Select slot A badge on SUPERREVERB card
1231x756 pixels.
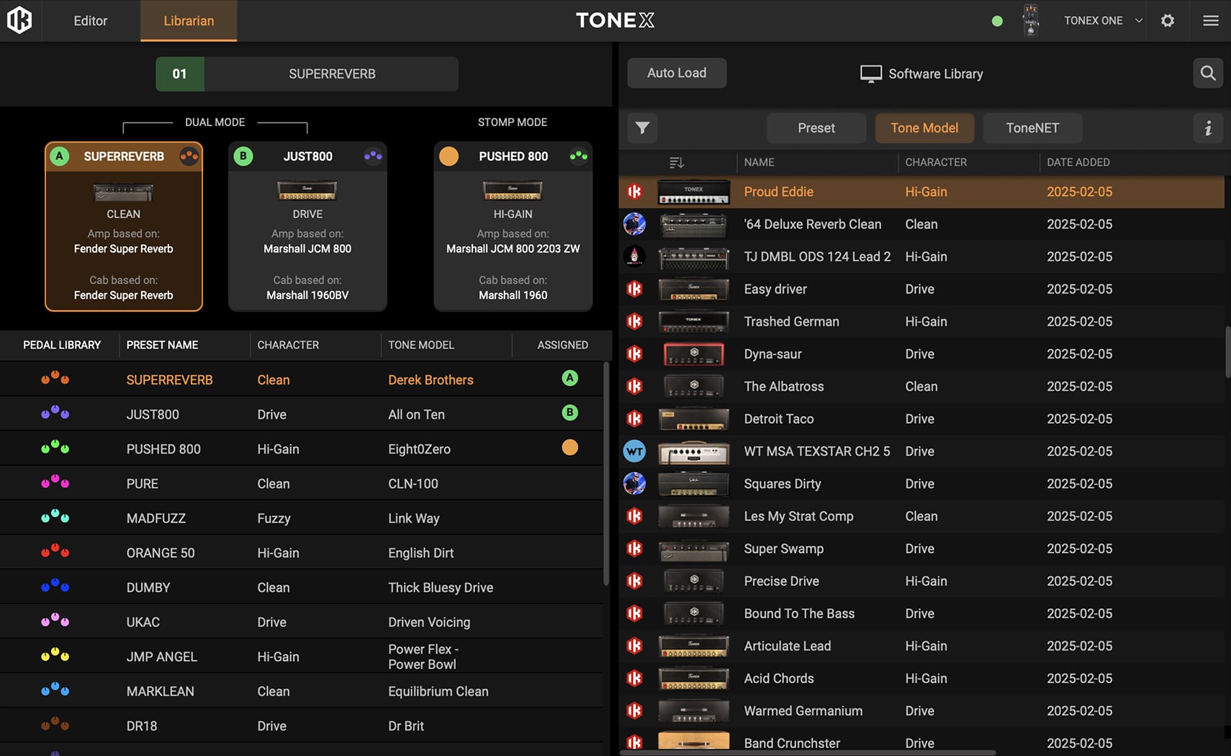[x=60, y=156]
